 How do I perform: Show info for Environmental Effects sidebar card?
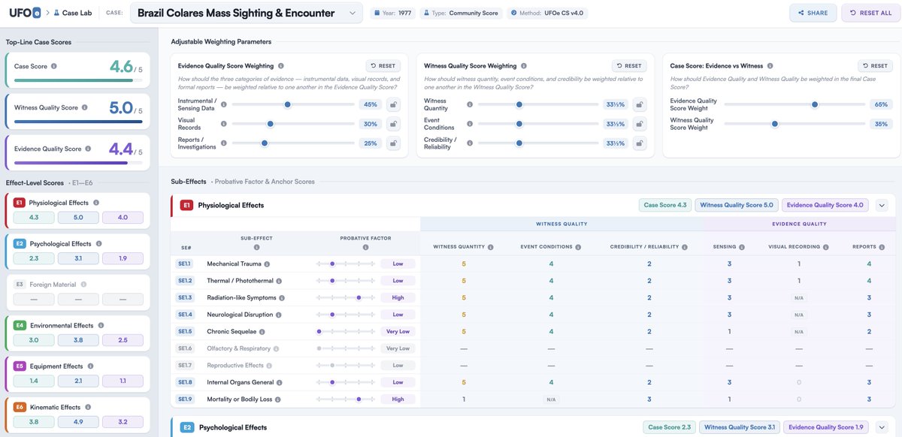pos(101,326)
